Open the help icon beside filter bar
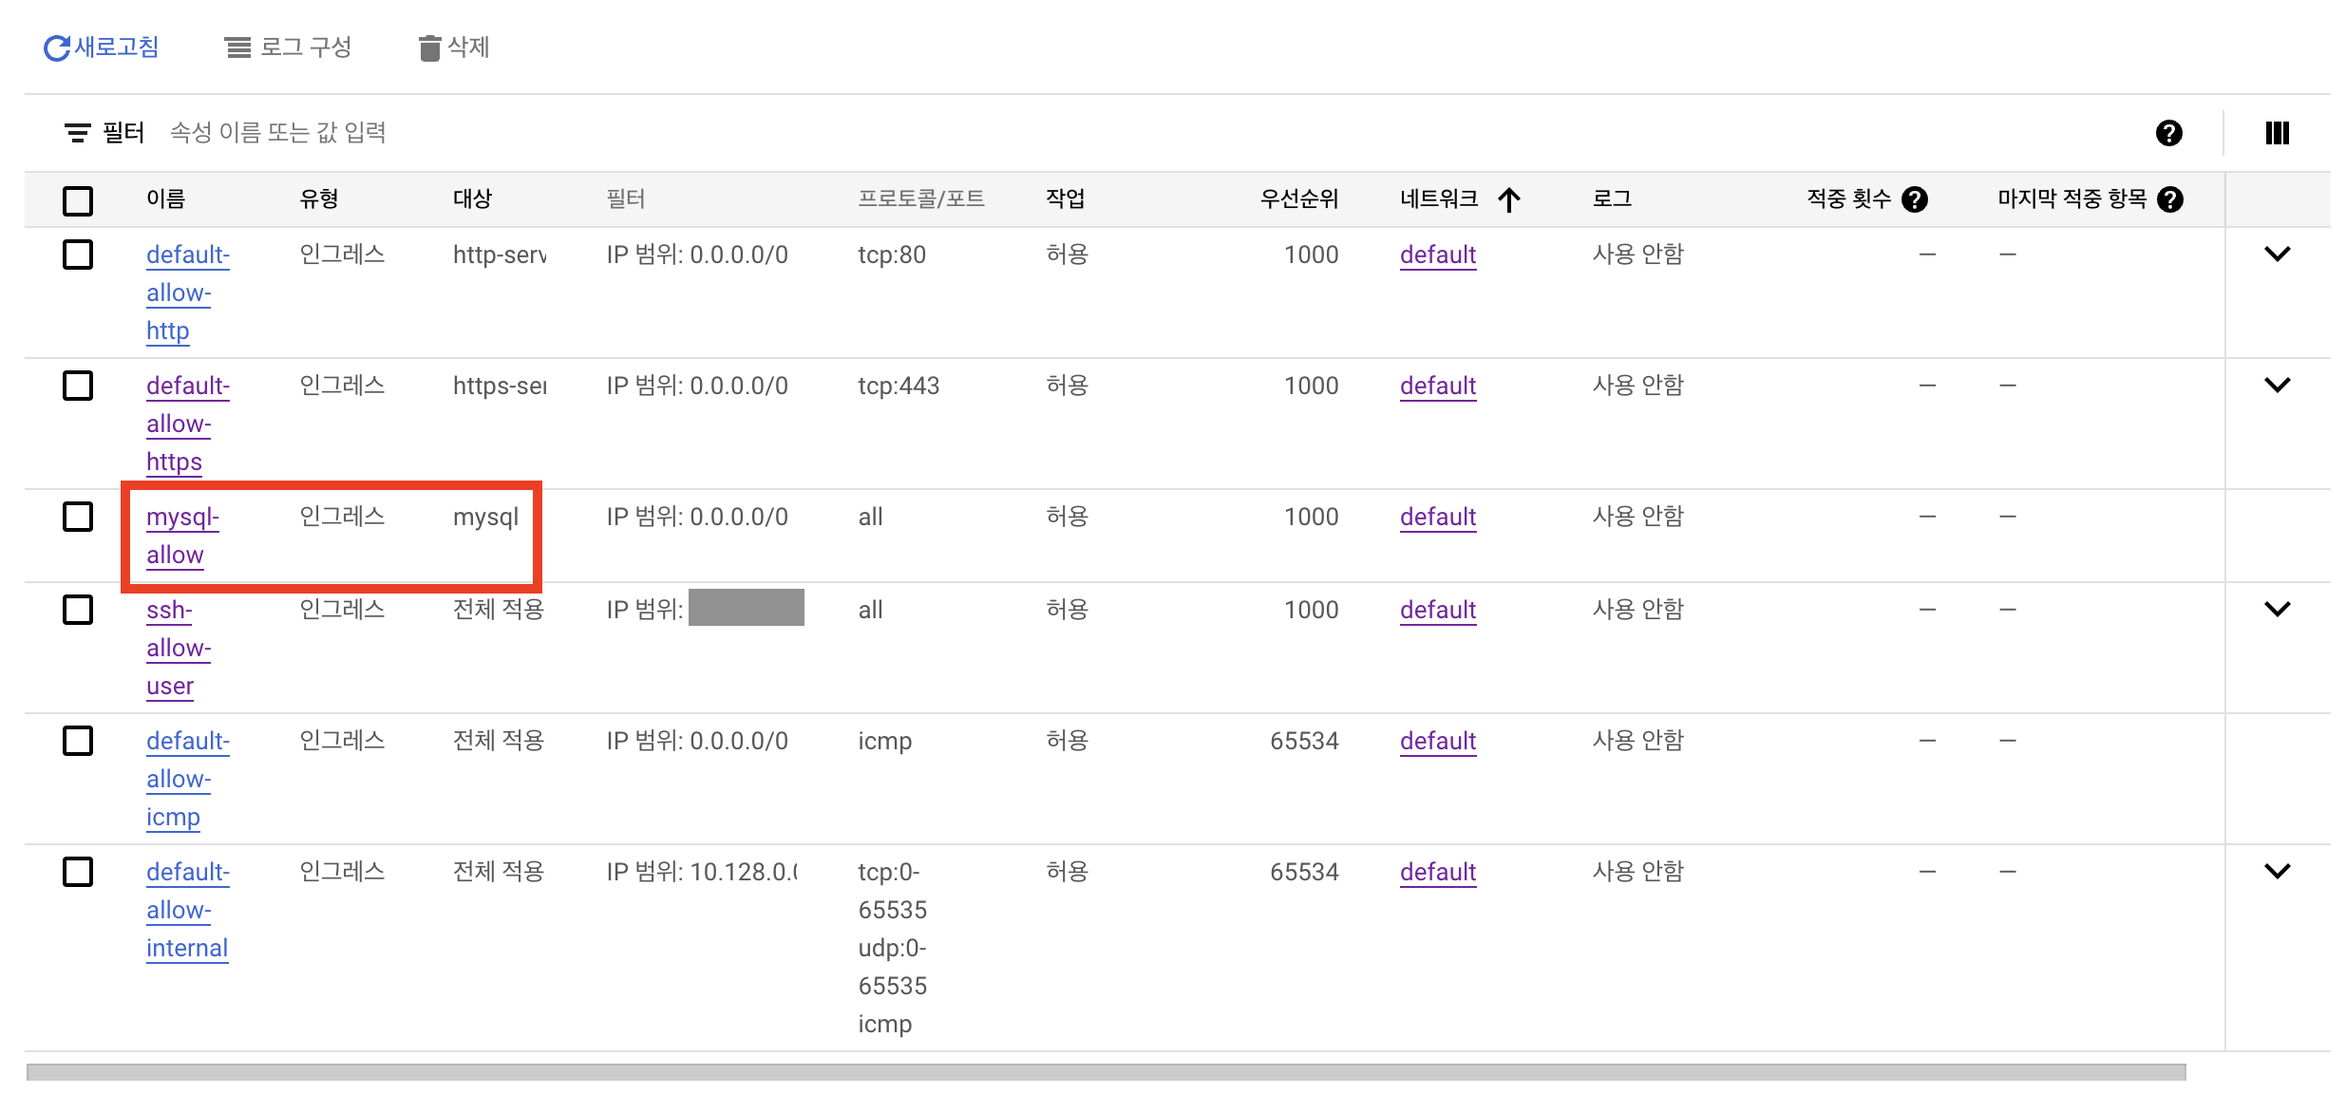Viewport: 2346px width, 1113px height. coord(2168,133)
